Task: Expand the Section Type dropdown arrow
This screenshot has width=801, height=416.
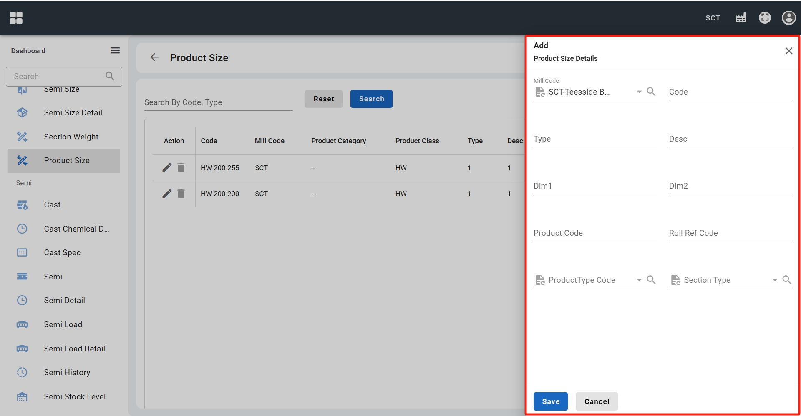Action: click(774, 280)
